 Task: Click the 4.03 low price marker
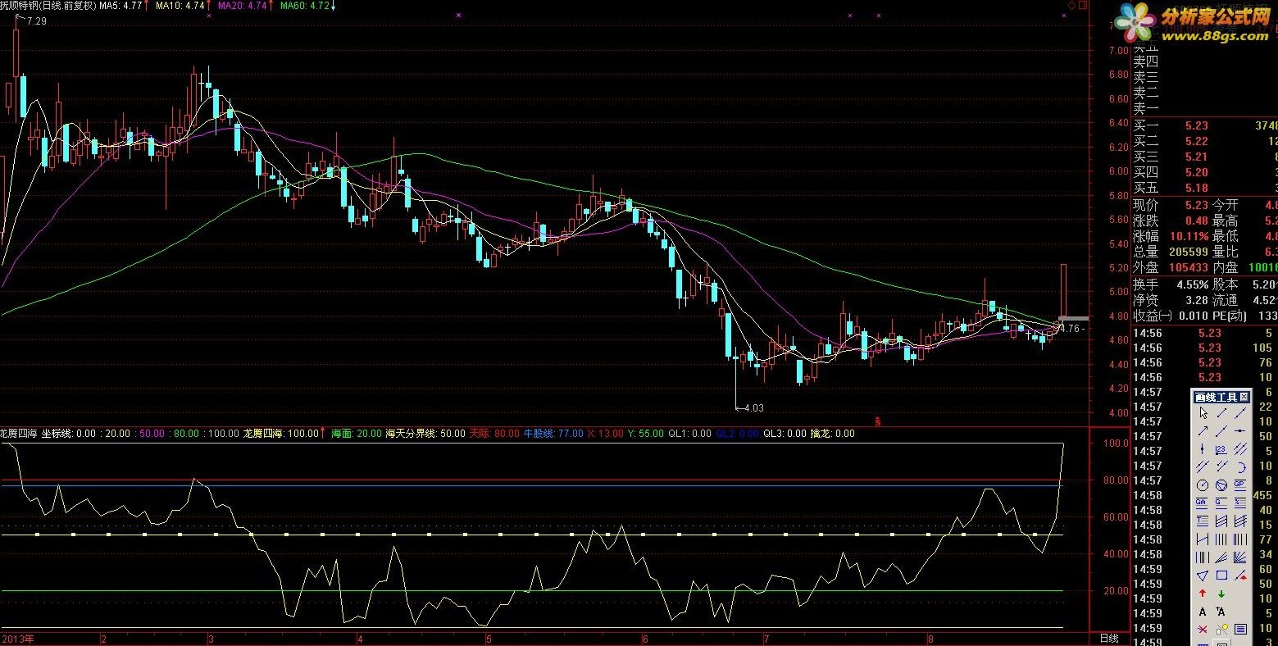[753, 407]
